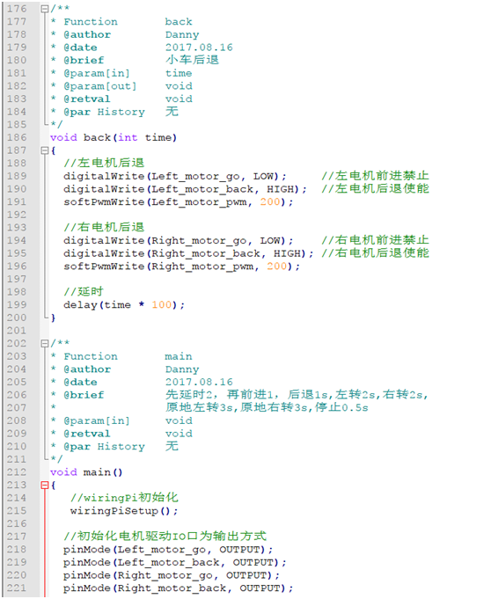
Task: Click digitalWrite(Right_motor_back, HIGH) line
Action: [189, 253]
